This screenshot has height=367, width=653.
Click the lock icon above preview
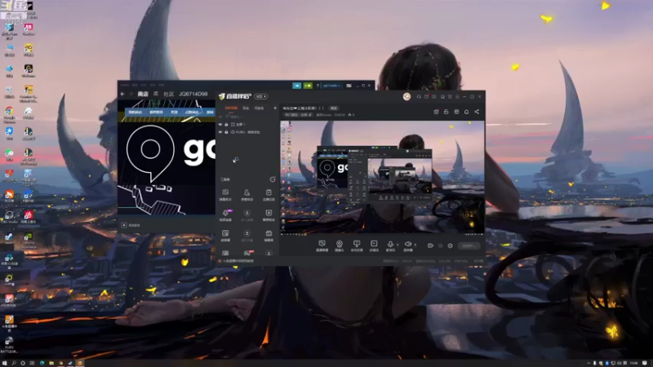point(446,112)
